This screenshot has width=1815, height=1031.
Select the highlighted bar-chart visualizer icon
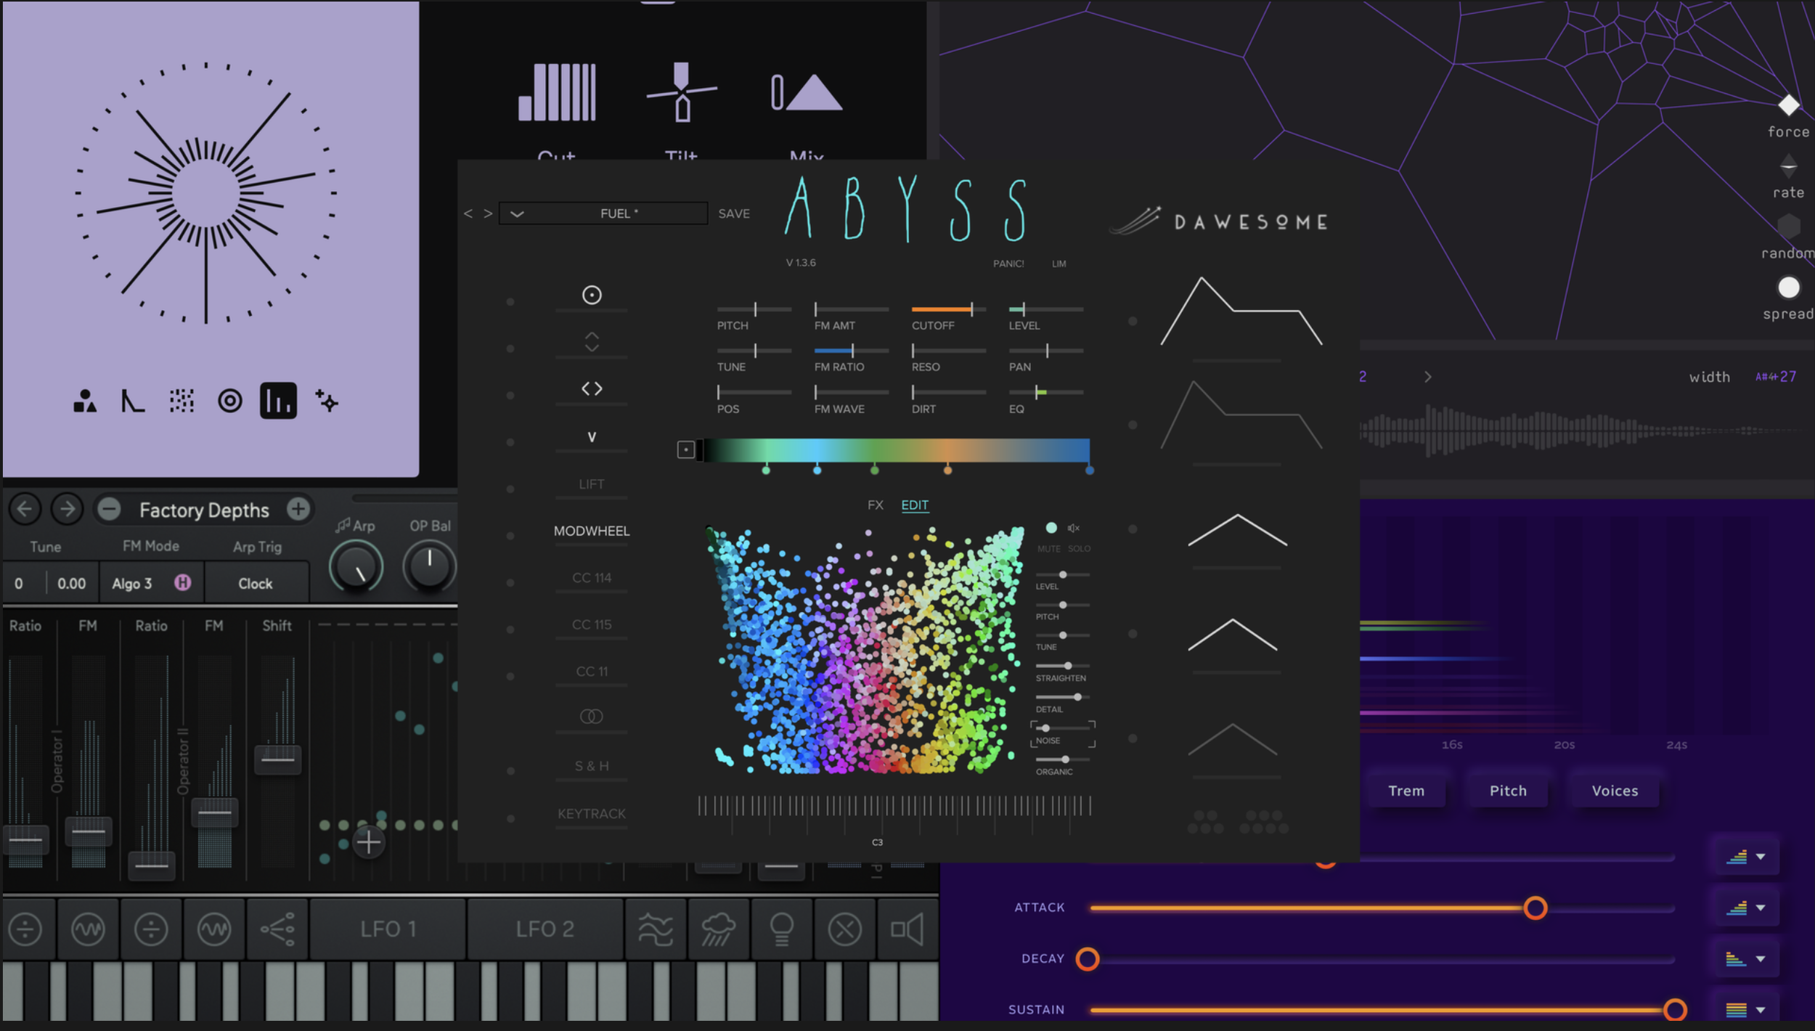[x=278, y=400]
